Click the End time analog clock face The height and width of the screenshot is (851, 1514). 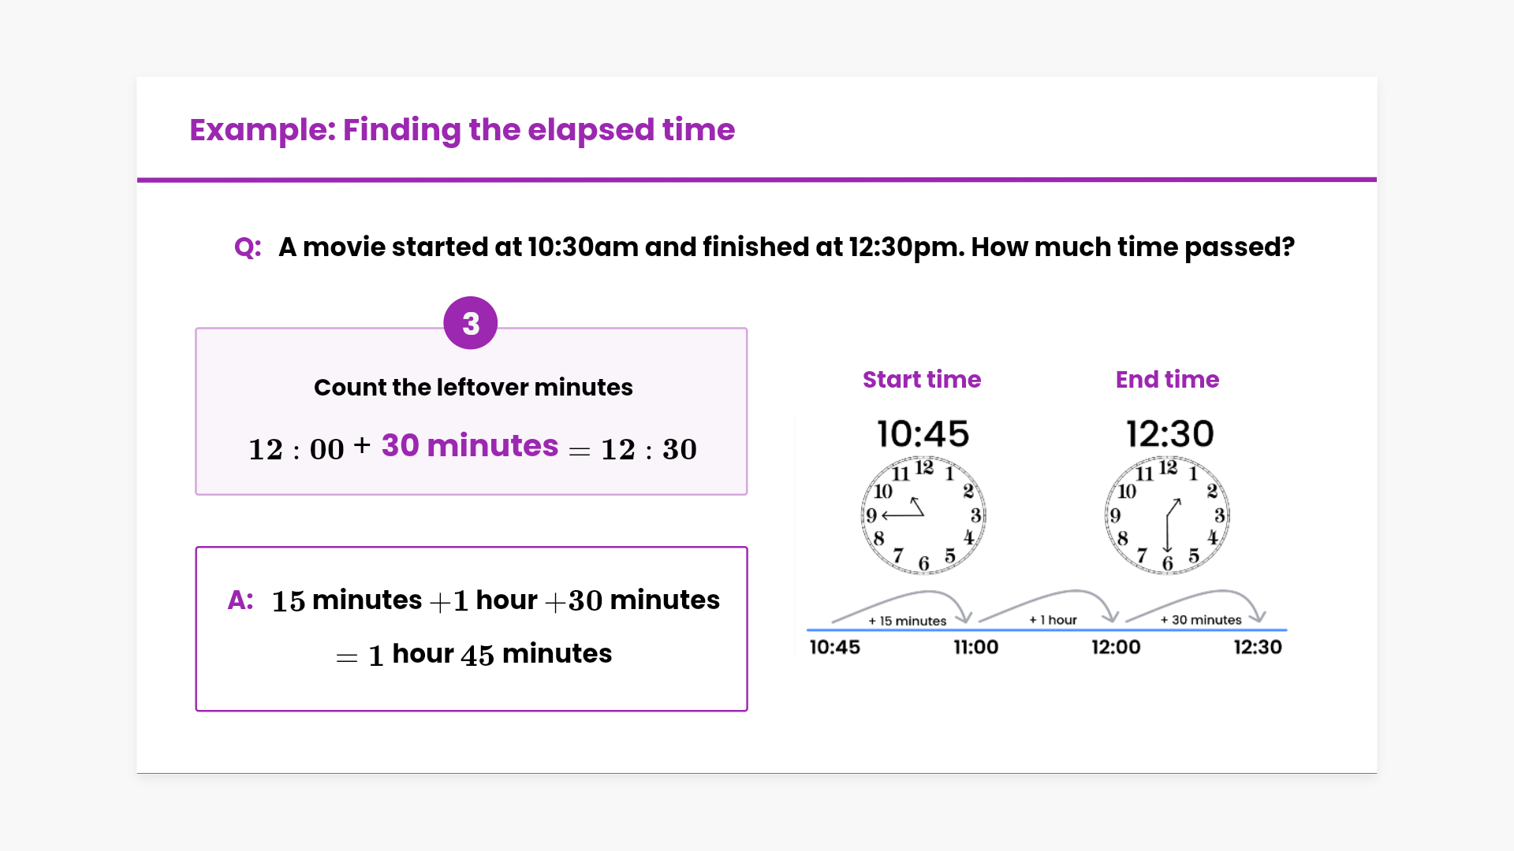[x=1167, y=515]
